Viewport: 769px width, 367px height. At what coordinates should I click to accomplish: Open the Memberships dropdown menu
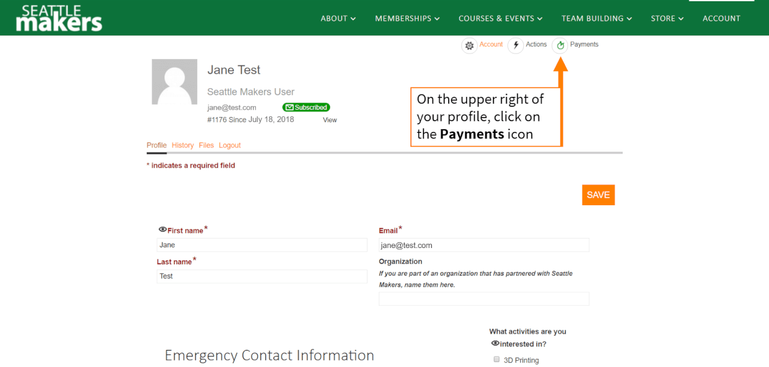(407, 18)
